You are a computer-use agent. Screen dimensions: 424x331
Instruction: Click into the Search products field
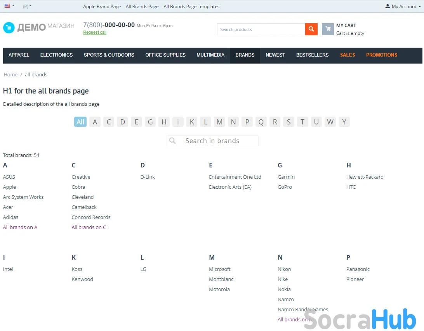[261, 29]
